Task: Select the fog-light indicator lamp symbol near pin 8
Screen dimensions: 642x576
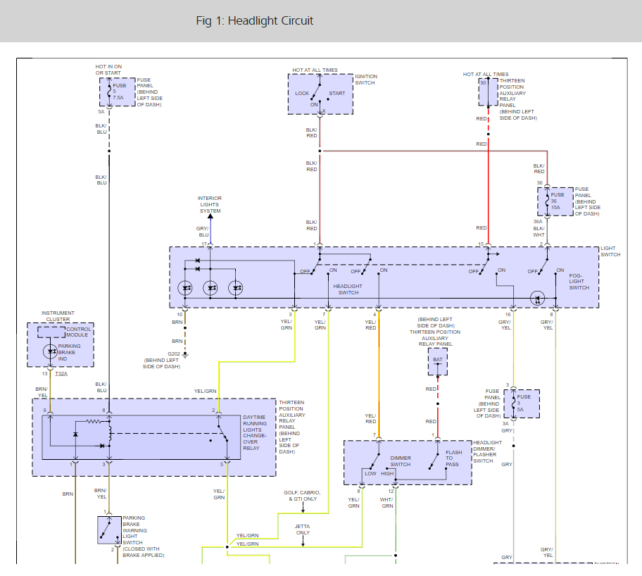Action: [x=537, y=298]
